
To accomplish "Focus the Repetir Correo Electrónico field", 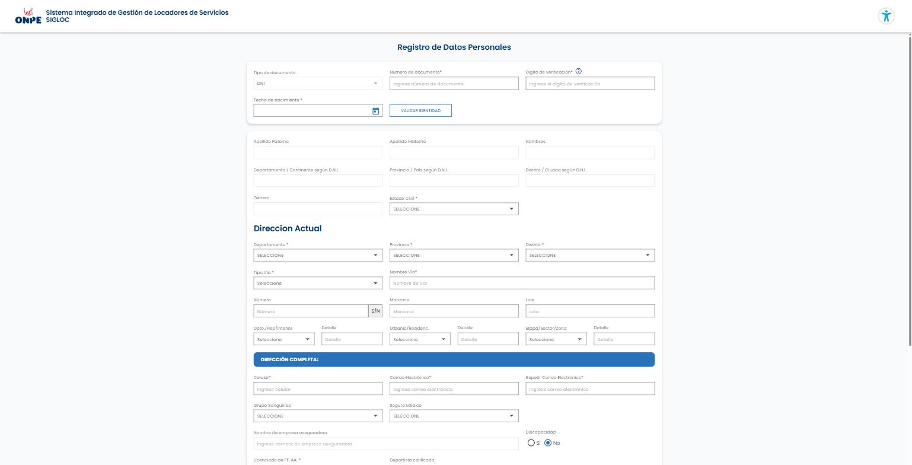I will [x=590, y=389].
